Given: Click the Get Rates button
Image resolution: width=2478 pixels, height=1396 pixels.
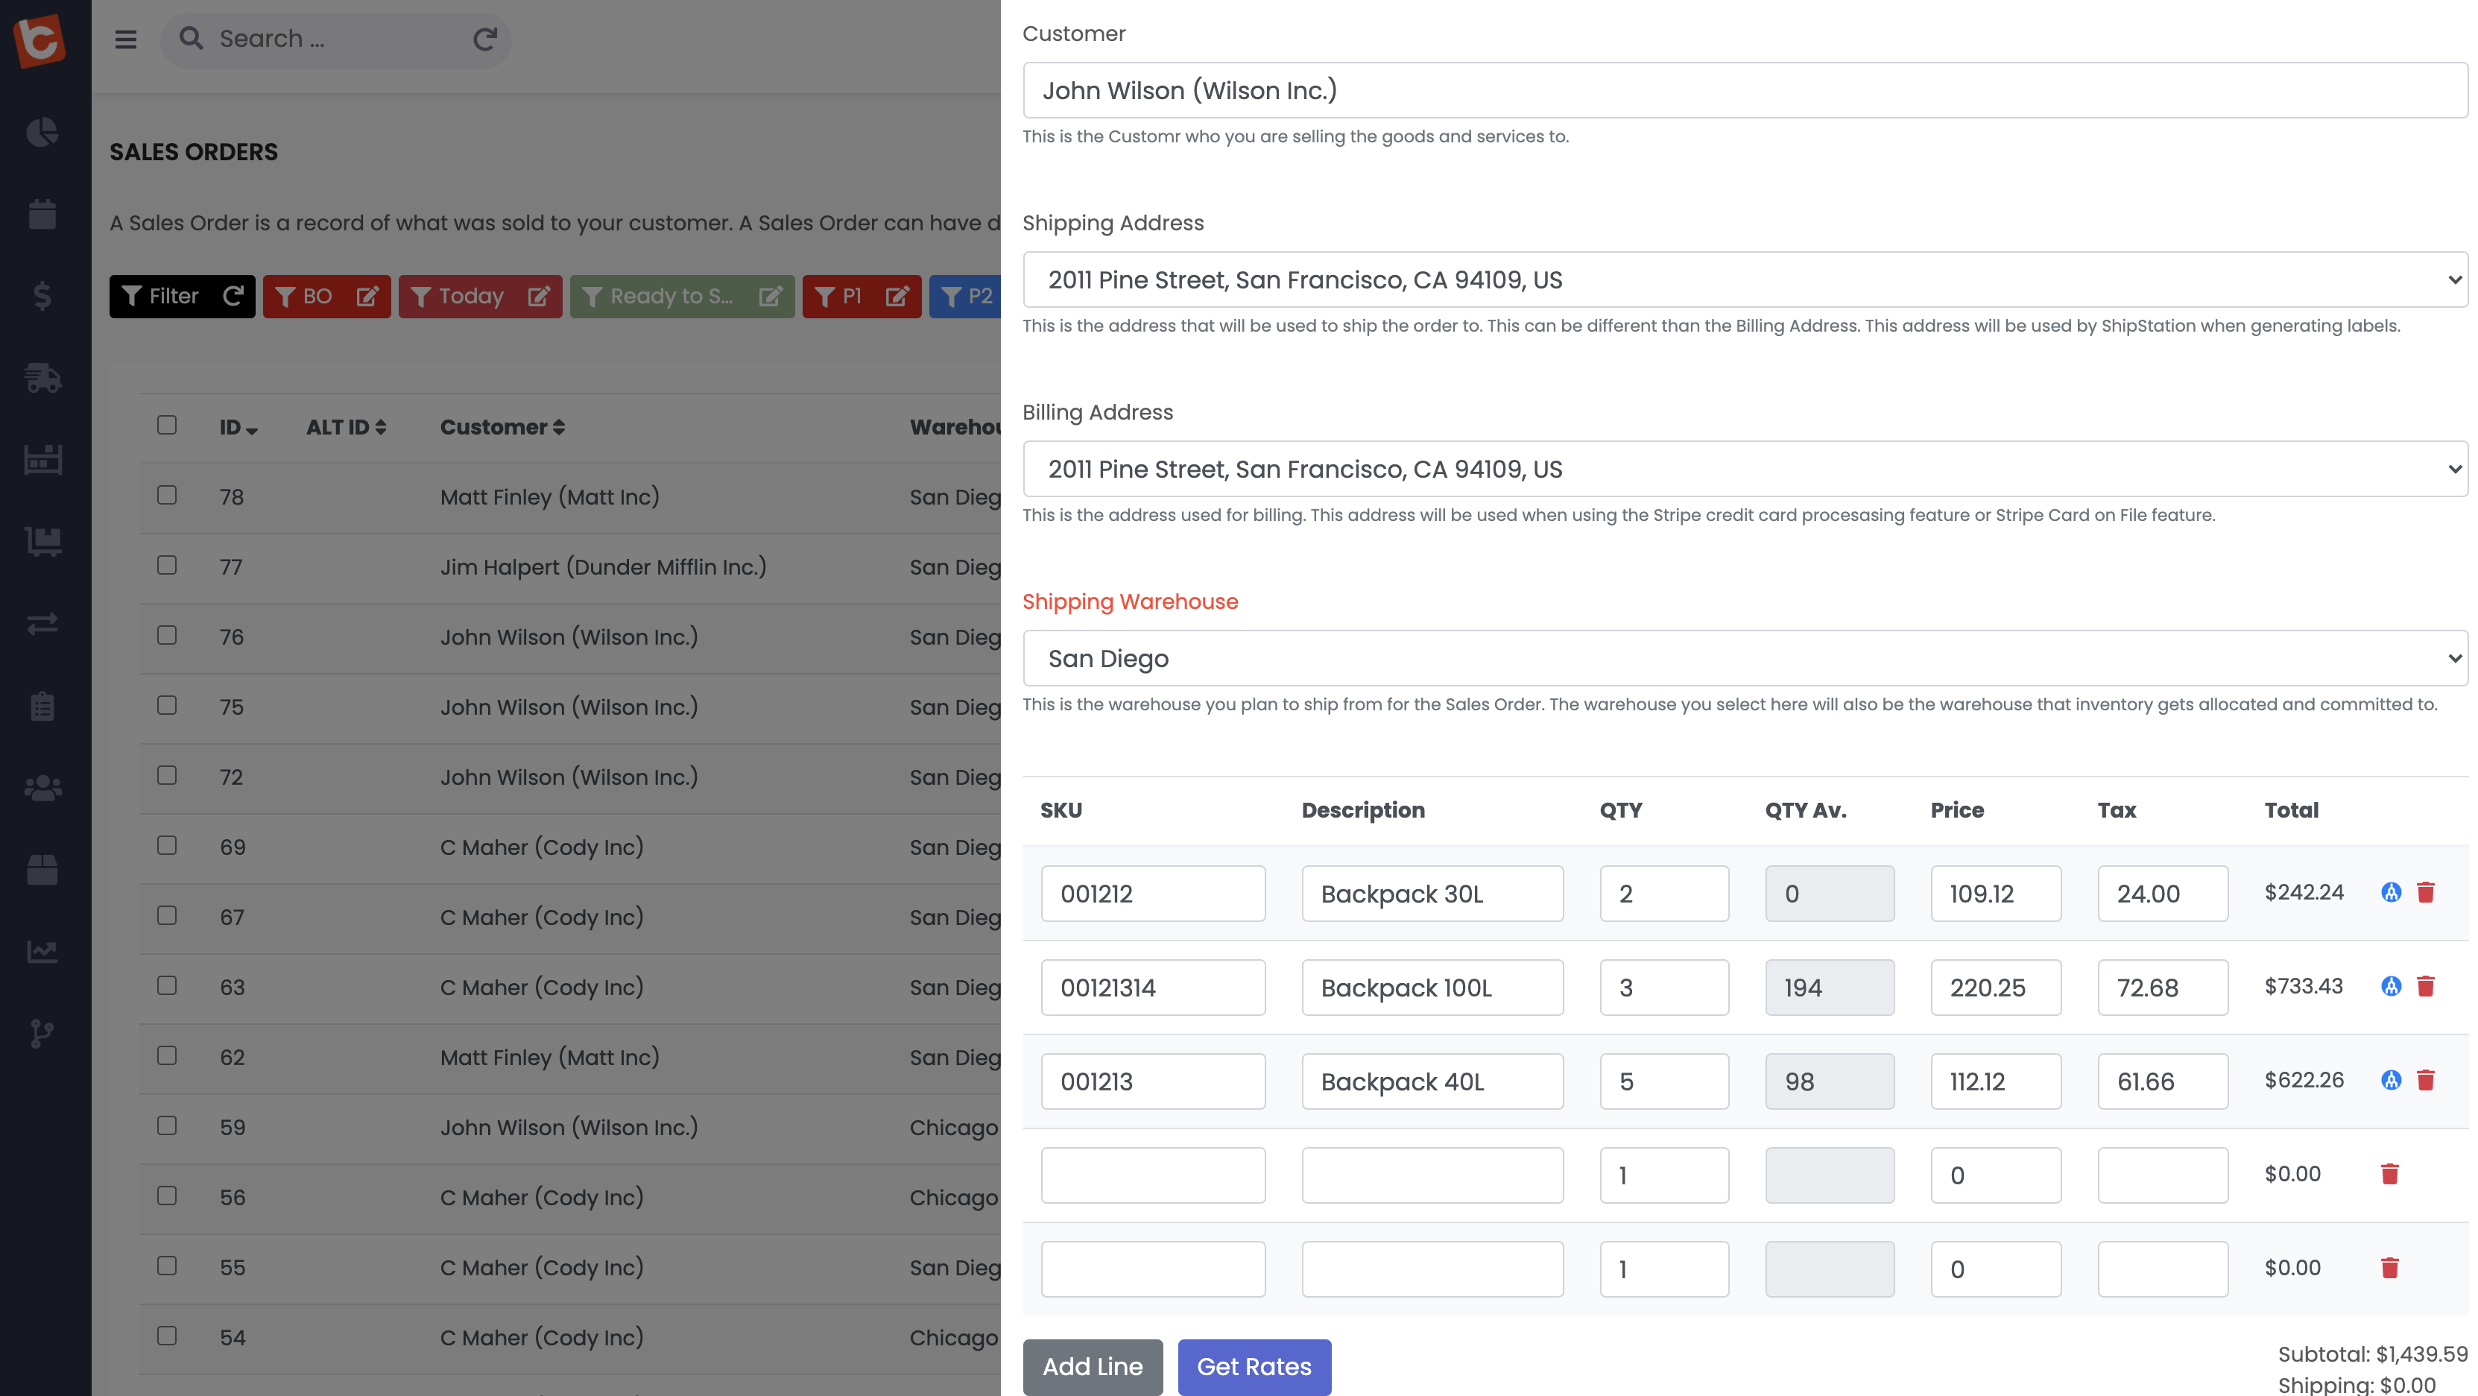Looking at the screenshot, I should (x=1254, y=1366).
